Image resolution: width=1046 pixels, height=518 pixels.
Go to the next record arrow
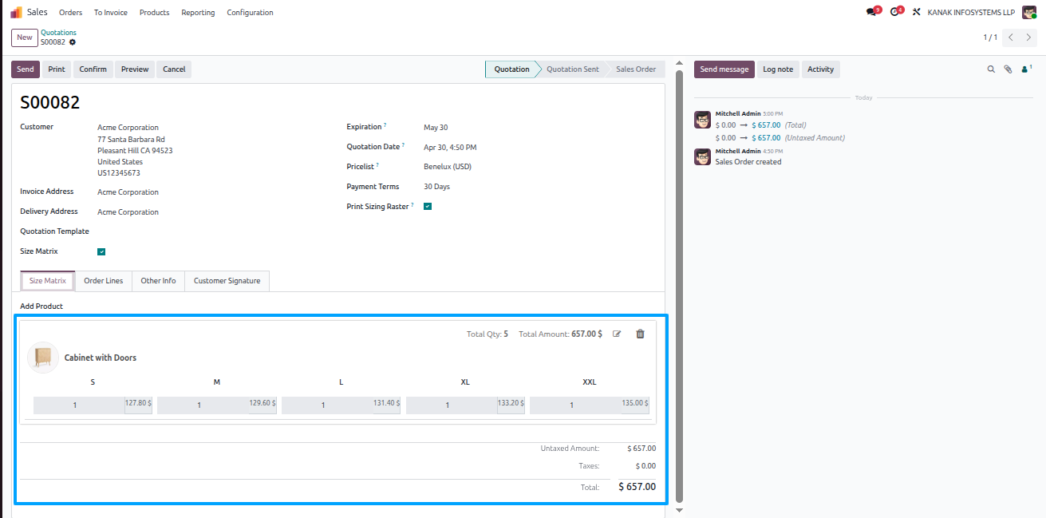tap(1028, 38)
